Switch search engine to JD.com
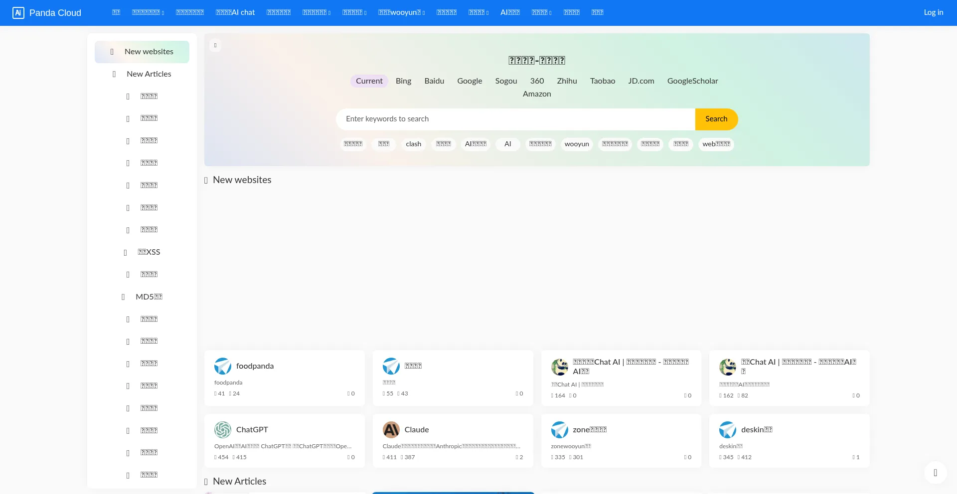 pos(641,81)
